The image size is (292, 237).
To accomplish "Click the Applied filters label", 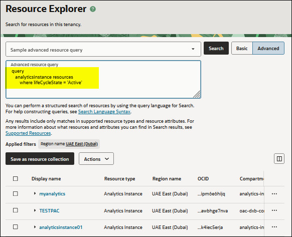I will [x=21, y=144].
